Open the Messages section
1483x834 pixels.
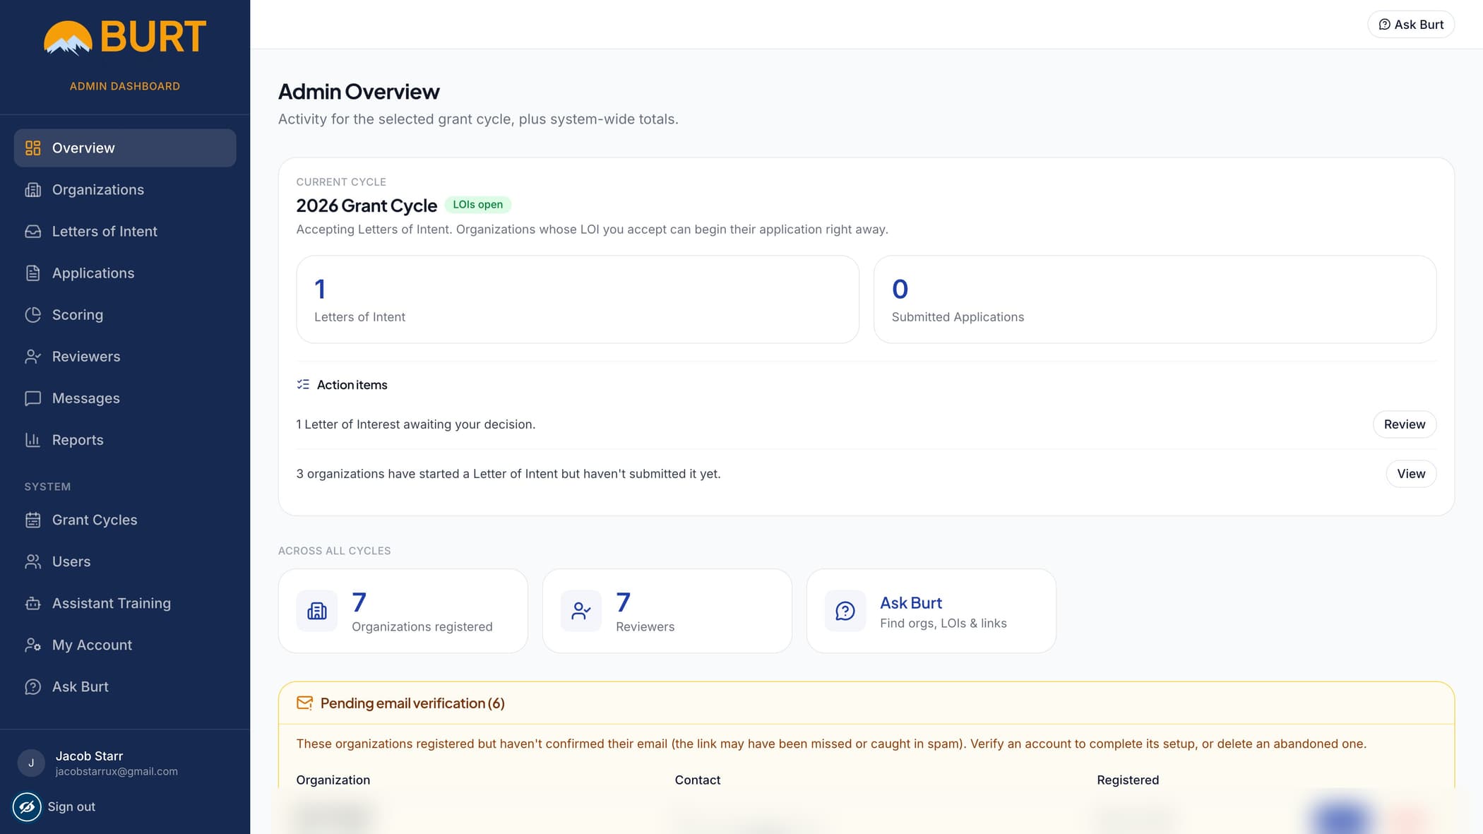point(125,398)
